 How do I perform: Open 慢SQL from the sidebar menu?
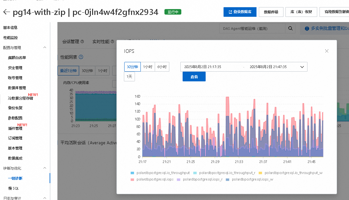(x=13, y=188)
